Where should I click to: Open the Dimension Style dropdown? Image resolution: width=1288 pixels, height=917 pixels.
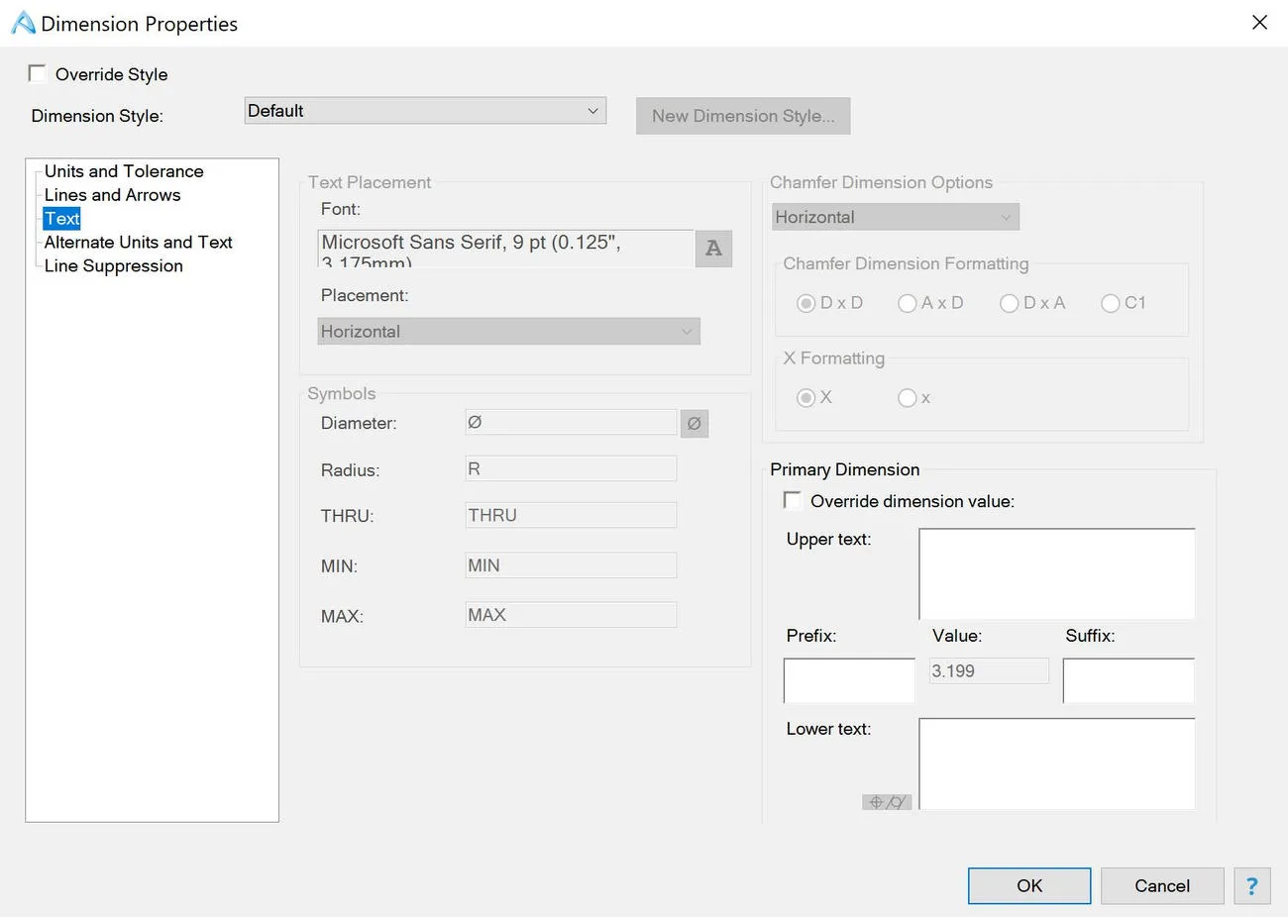425,111
